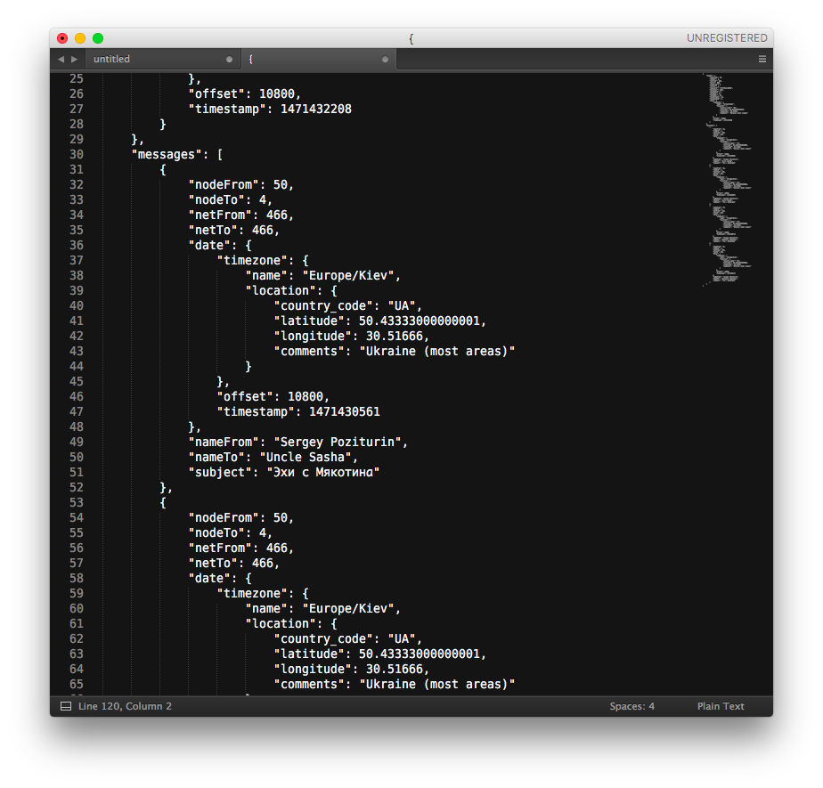Close the window with the red button
This screenshot has height=788, width=823.
(62, 38)
